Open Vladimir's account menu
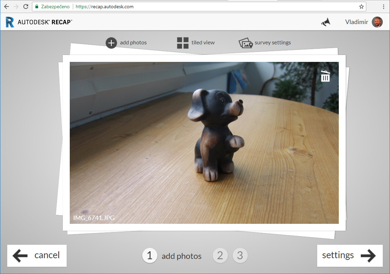This screenshot has width=390, height=274. (364, 22)
